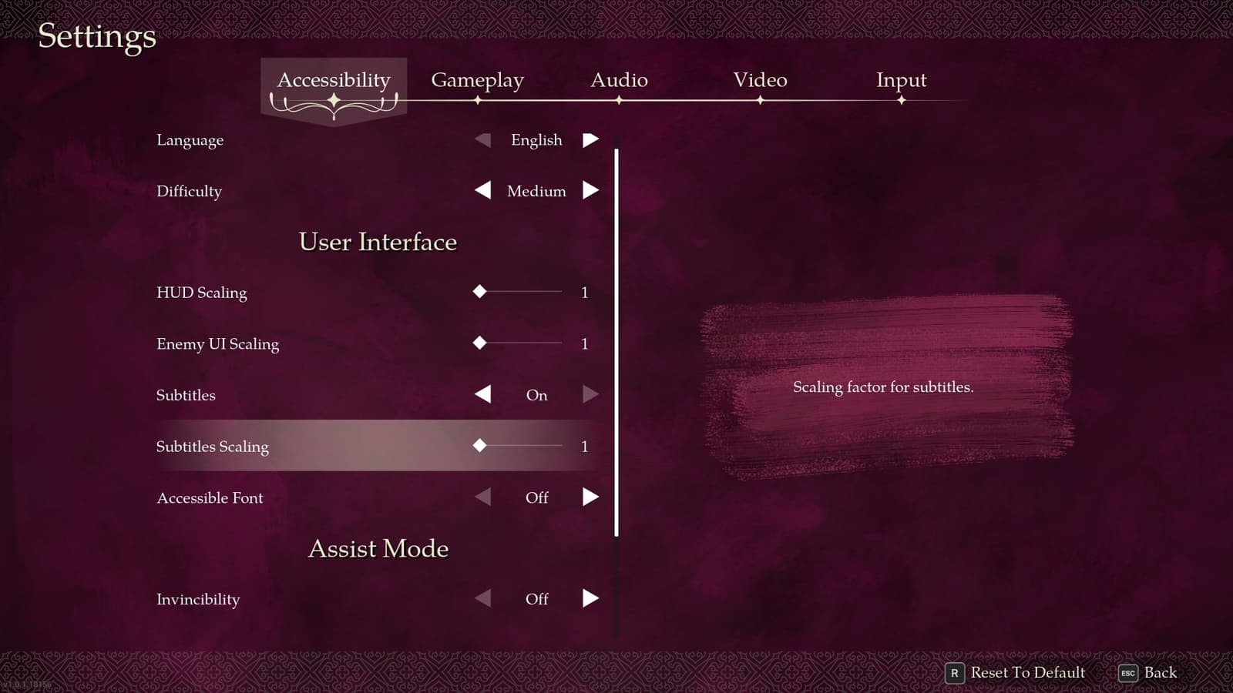The width and height of the screenshot is (1233, 693).
Task: Click the ESC key icon
Action: [1128, 673]
